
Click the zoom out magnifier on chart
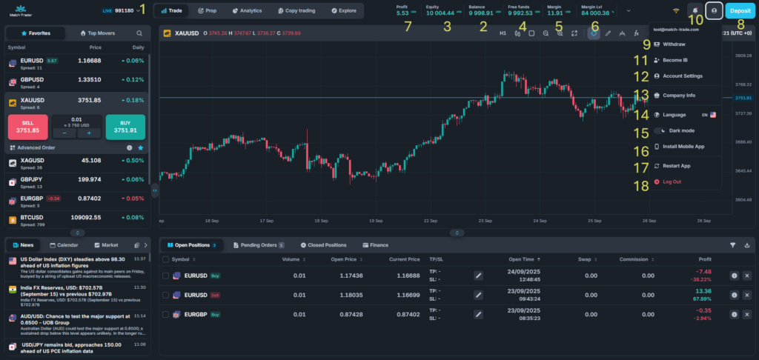click(546, 33)
